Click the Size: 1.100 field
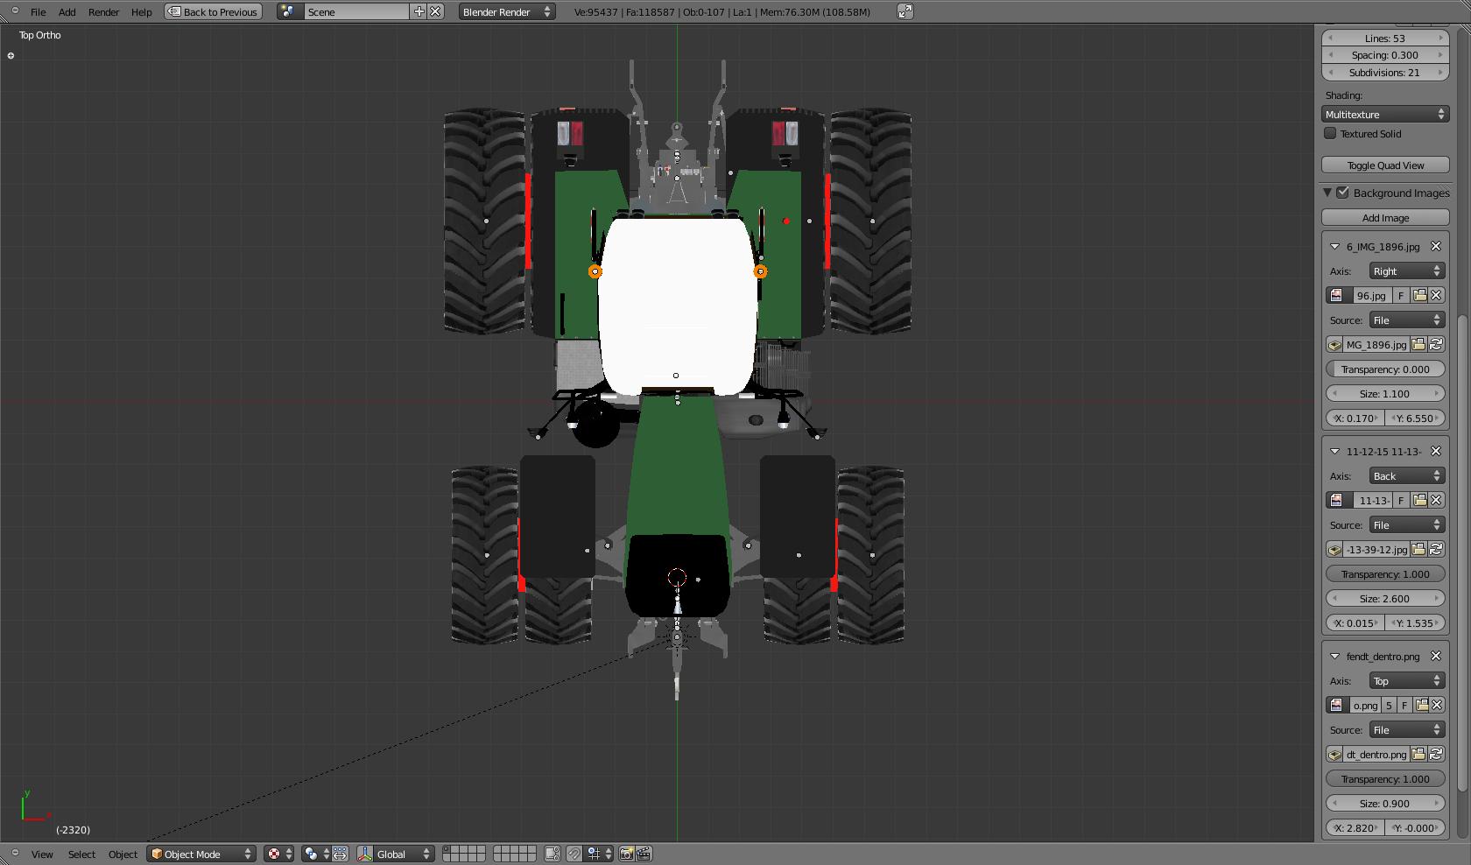 tap(1385, 394)
